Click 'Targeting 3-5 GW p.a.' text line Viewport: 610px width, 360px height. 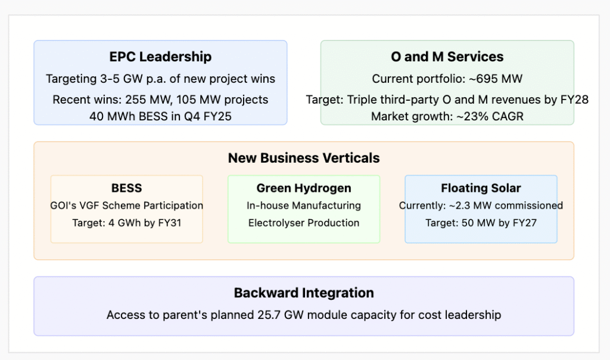click(x=160, y=79)
